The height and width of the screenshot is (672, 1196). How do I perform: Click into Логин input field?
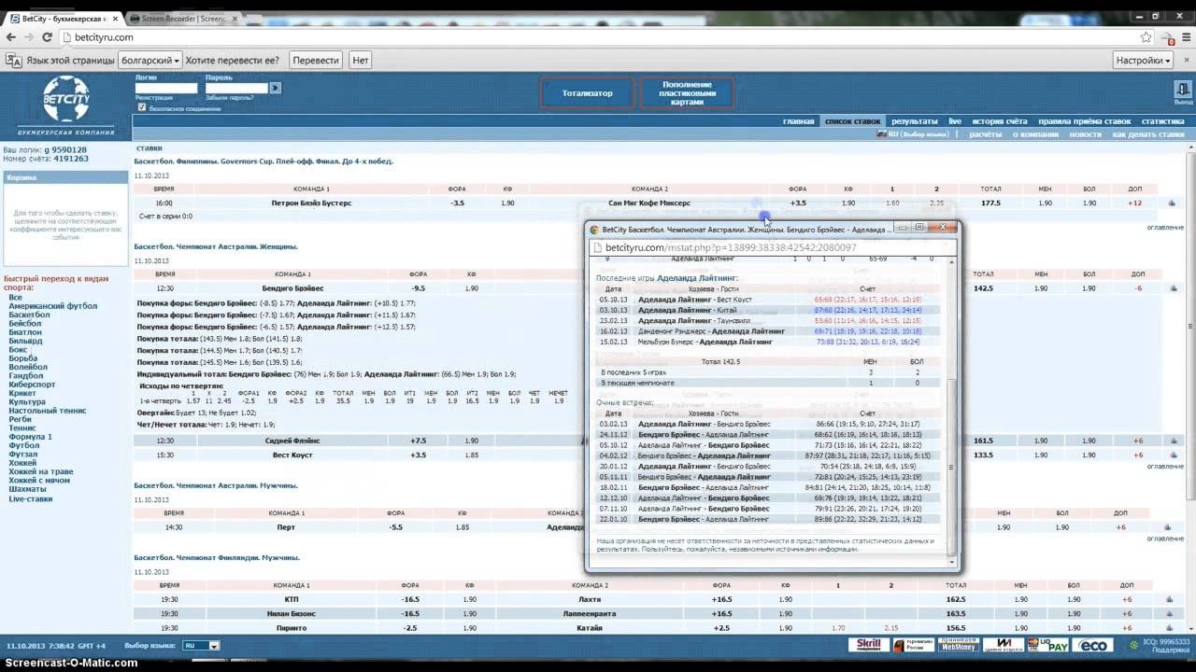(x=166, y=88)
